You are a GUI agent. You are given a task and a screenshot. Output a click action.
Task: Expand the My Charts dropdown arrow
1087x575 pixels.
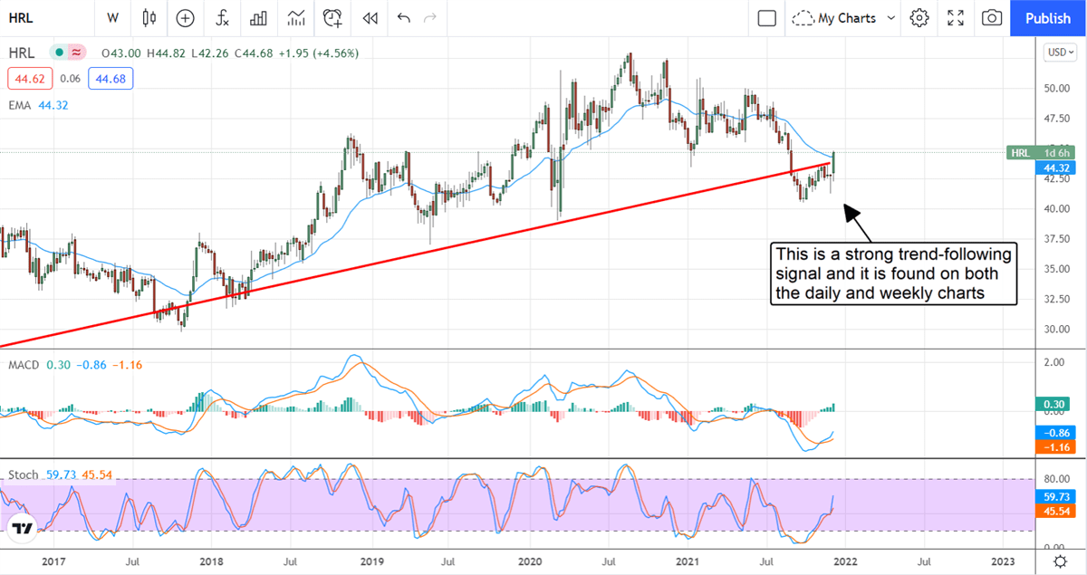pyautogui.click(x=891, y=17)
